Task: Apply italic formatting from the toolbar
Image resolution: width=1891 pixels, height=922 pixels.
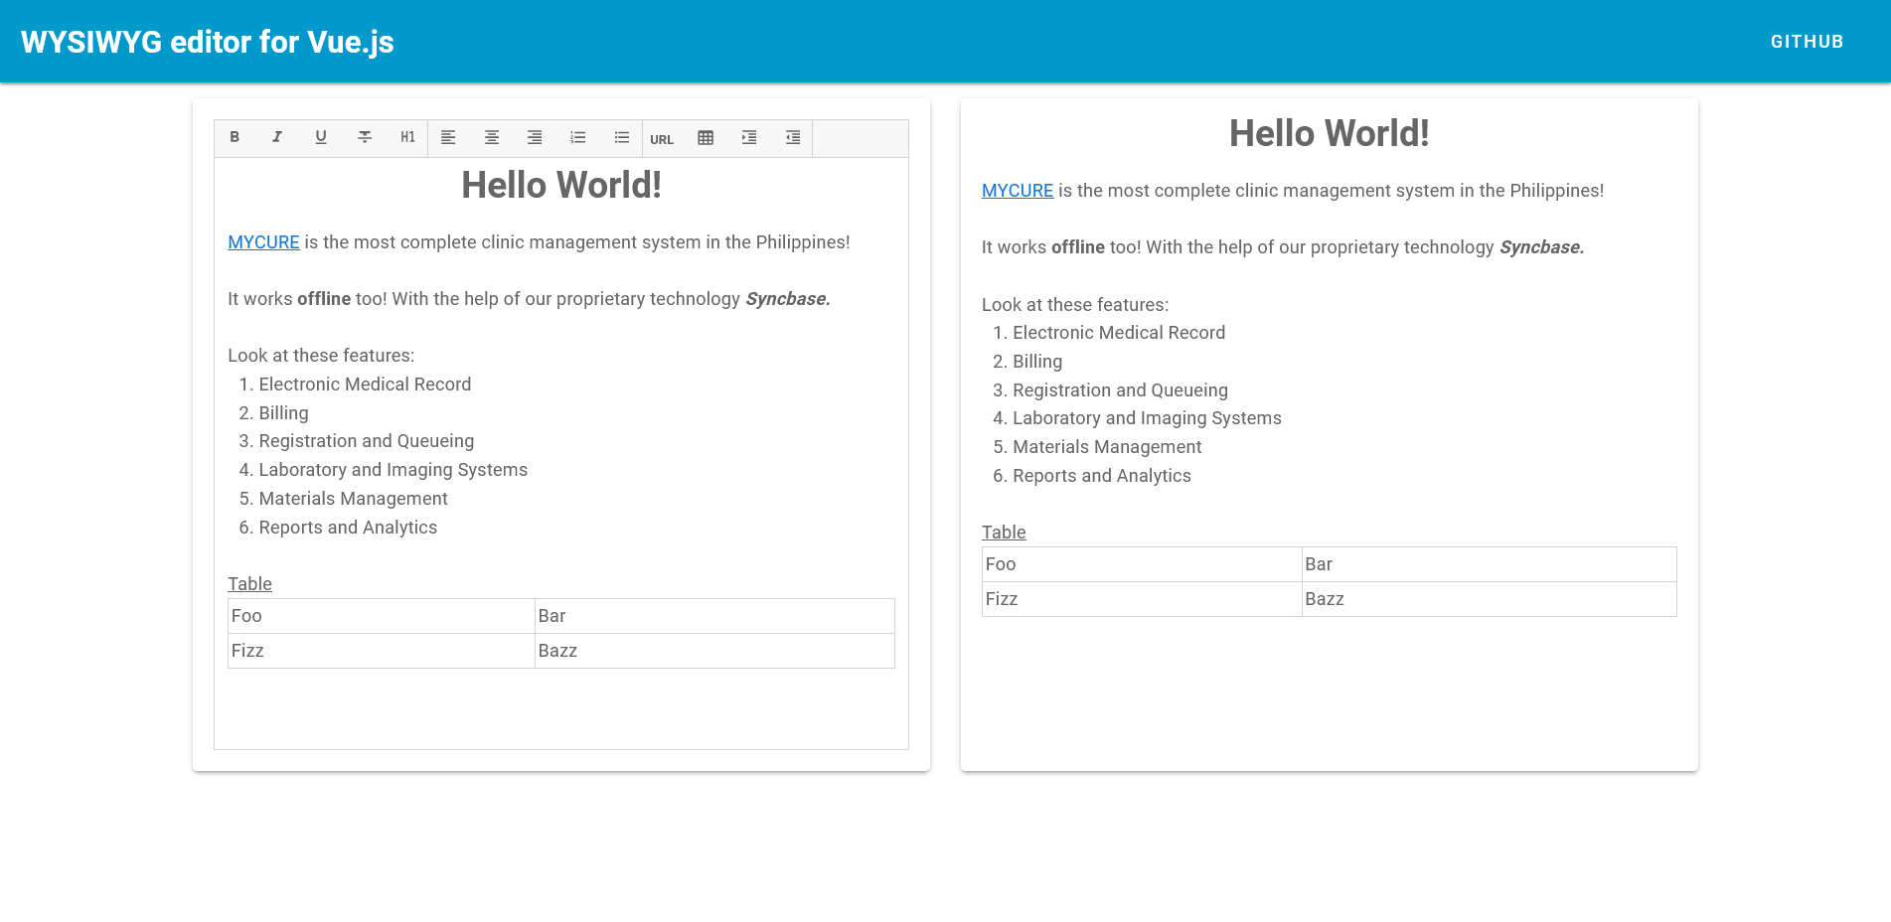Action: (277, 137)
